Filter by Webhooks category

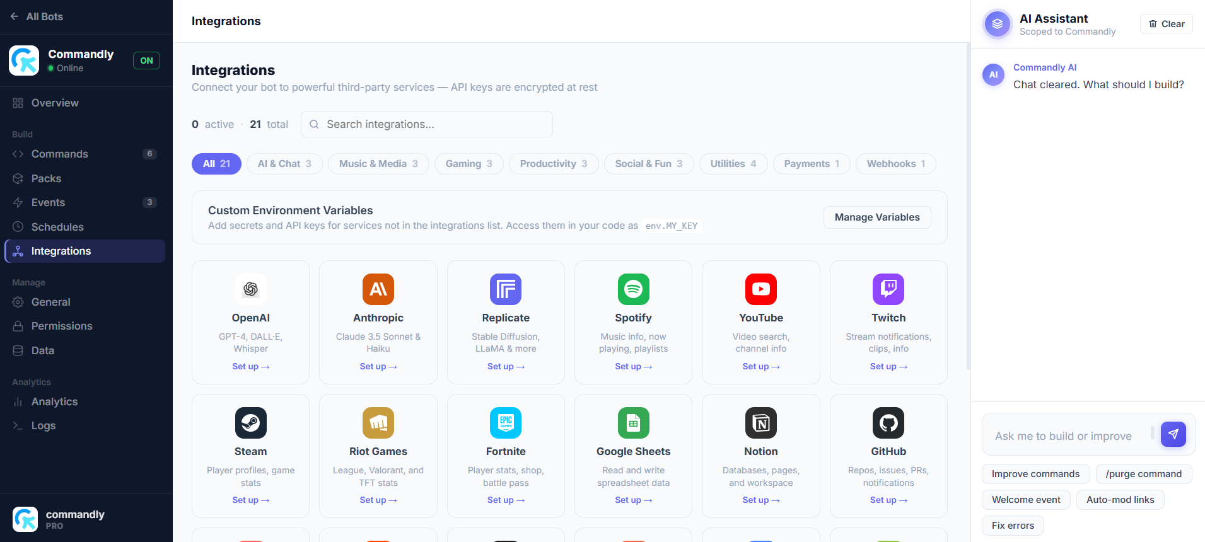(896, 164)
